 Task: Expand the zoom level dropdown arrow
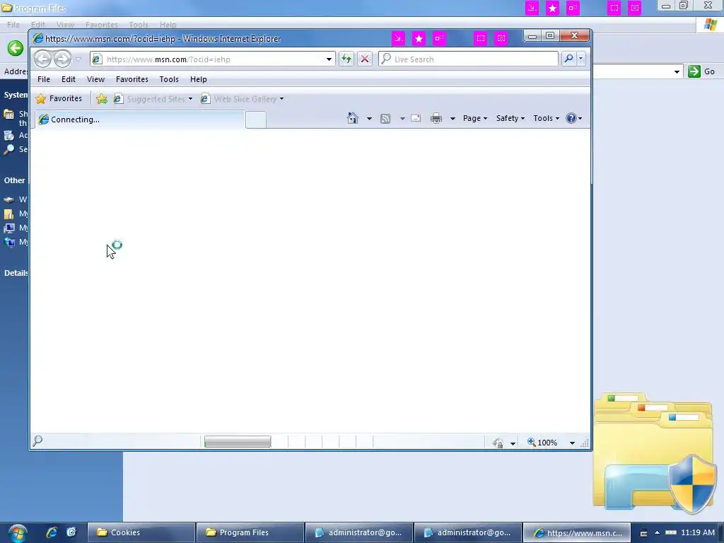(572, 443)
